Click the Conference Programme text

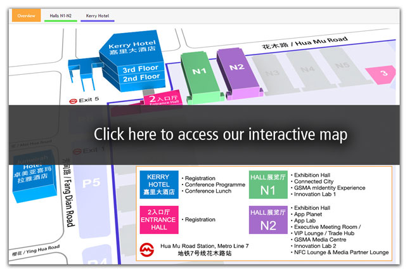click(215, 184)
